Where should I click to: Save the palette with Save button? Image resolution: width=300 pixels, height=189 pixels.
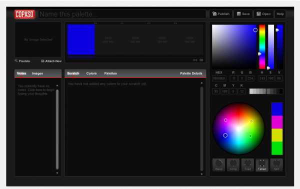point(243,14)
